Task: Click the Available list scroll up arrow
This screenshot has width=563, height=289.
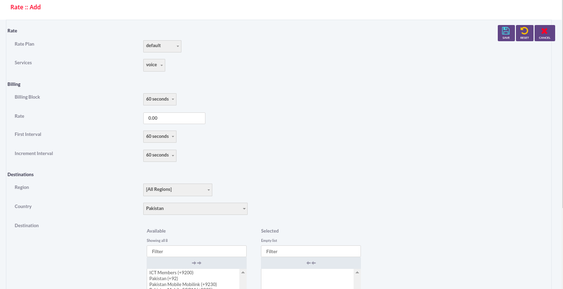Action: [243, 272]
